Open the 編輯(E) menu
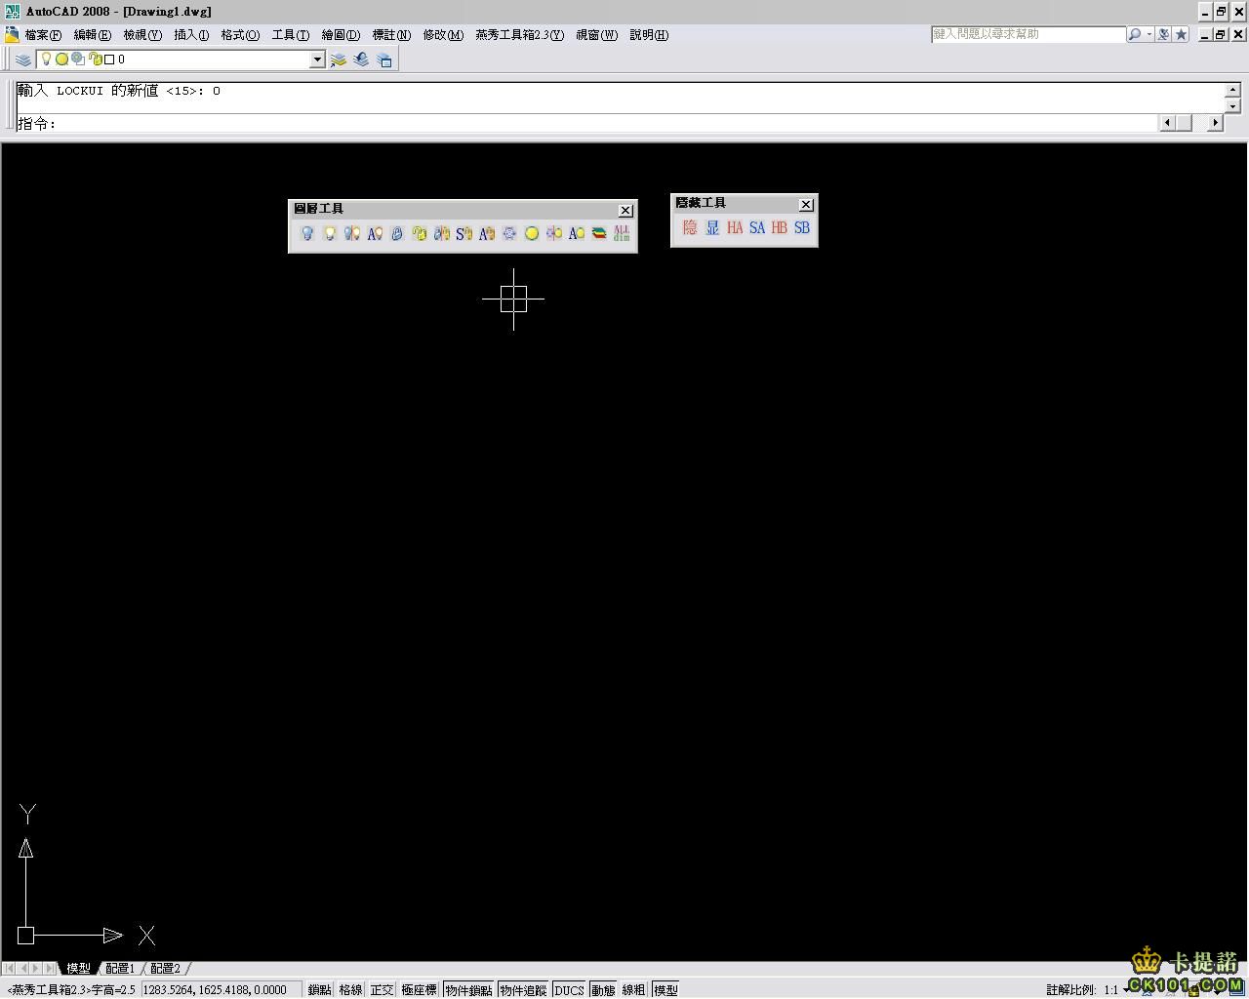This screenshot has width=1249, height=999. [93, 35]
